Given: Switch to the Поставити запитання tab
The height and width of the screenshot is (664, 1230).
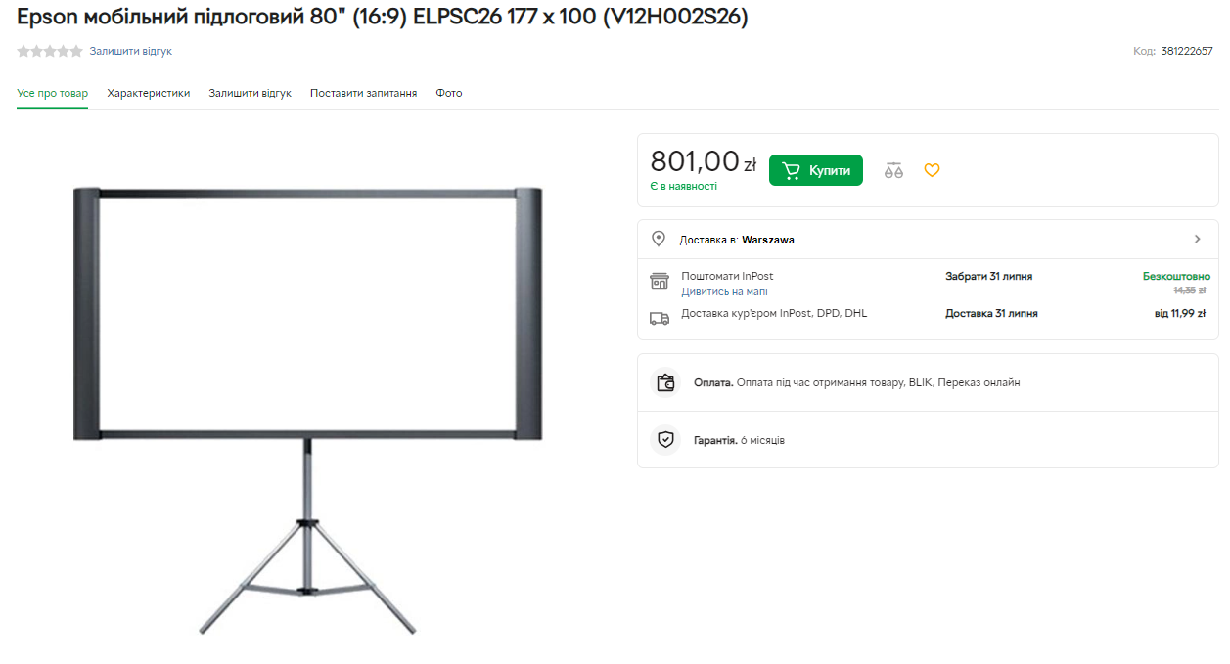Looking at the screenshot, I should (364, 93).
